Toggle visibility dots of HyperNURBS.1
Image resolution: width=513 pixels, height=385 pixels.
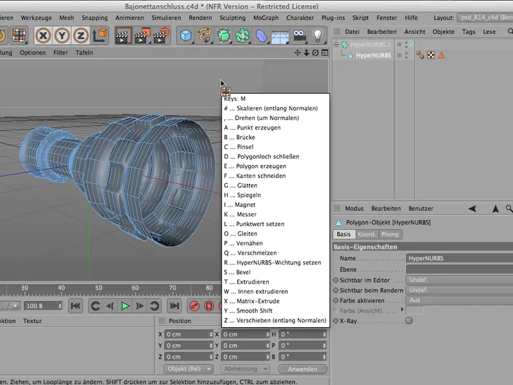407,44
